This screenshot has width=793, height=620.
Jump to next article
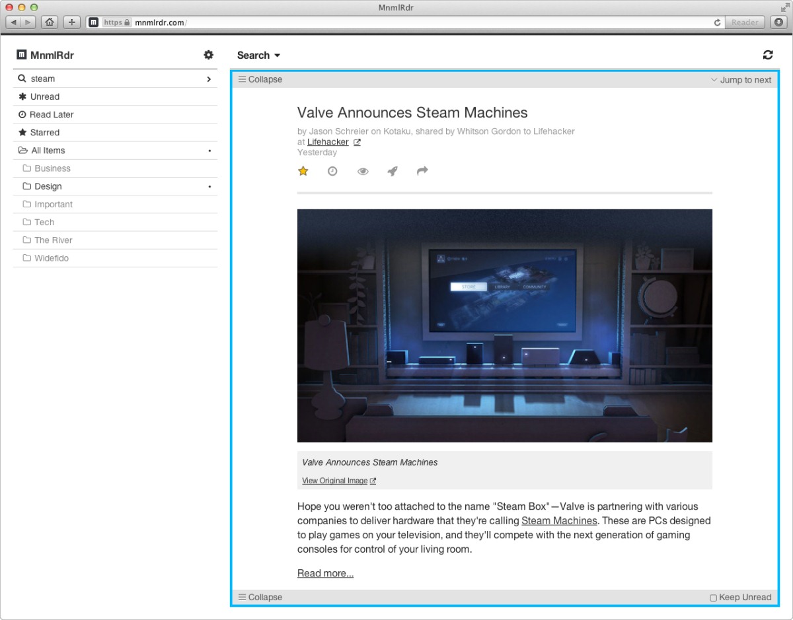pos(741,80)
